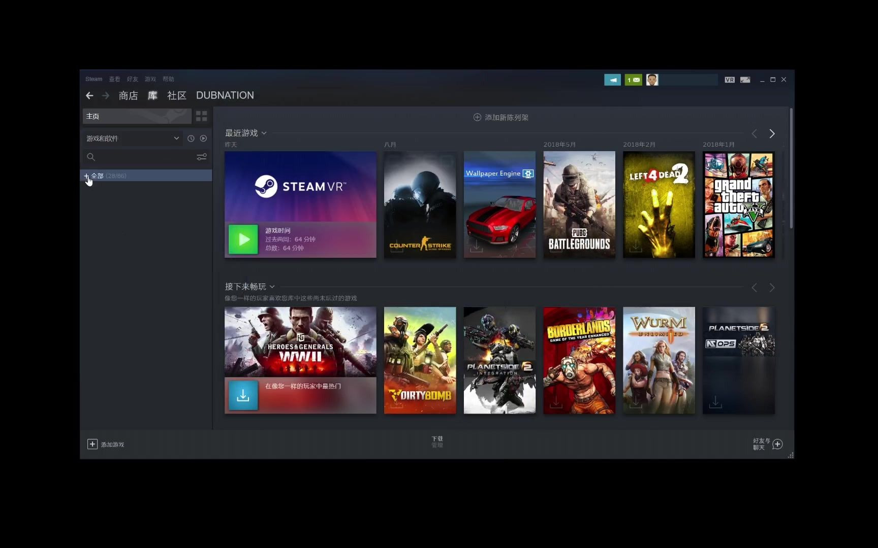Open the announcements megaphone icon
The width and height of the screenshot is (878, 548).
point(612,80)
